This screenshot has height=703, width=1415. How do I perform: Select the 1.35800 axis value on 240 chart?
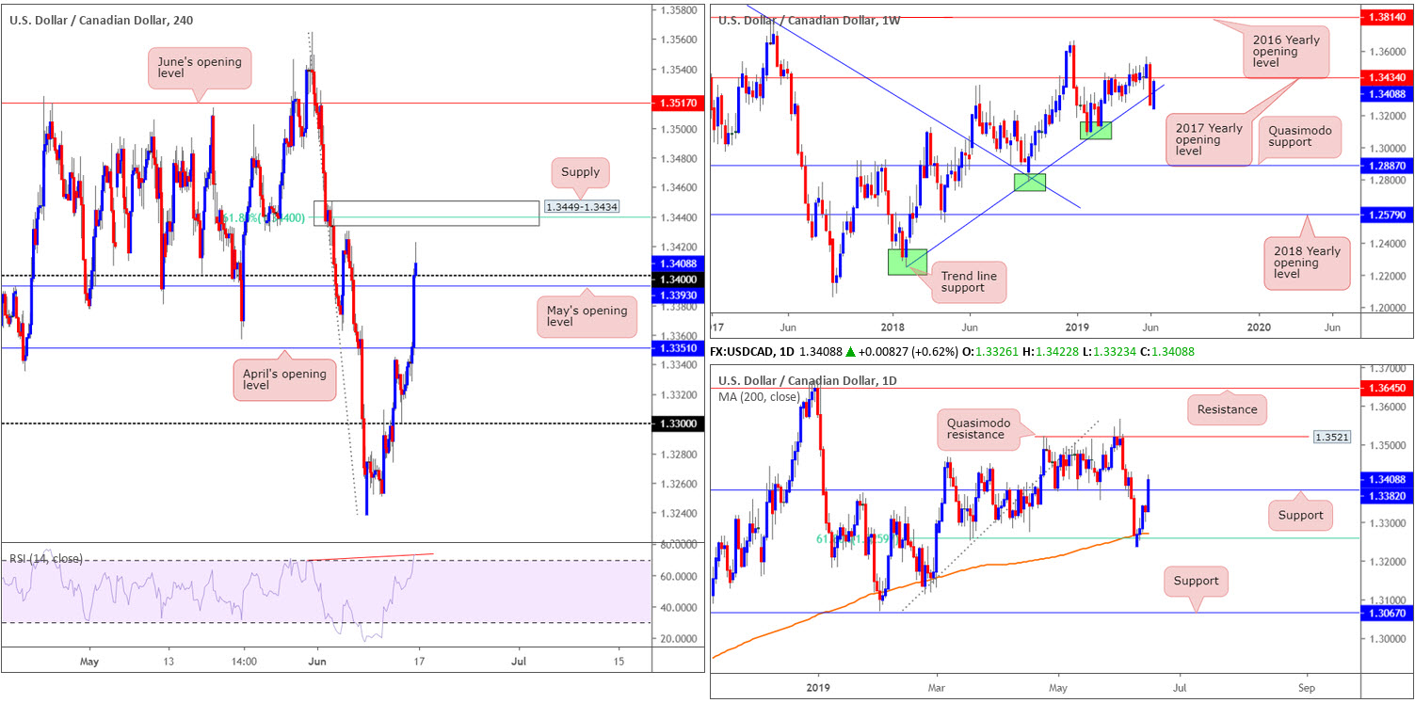tap(677, 11)
